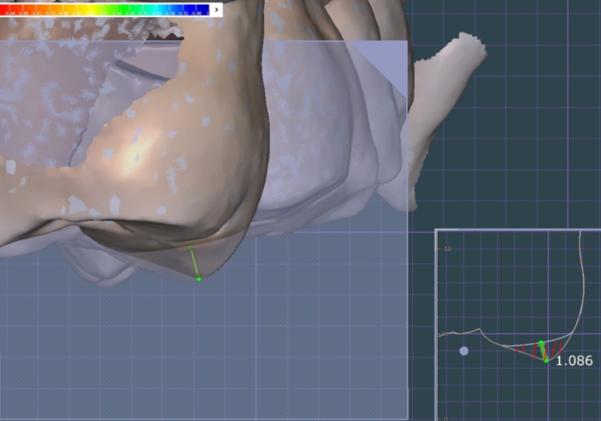Click the 1.086 measurement label
Screen dimensions: 601x421
pos(574,361)
